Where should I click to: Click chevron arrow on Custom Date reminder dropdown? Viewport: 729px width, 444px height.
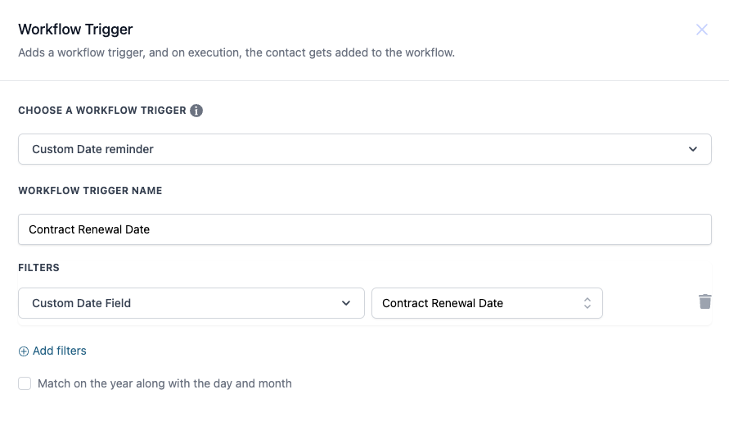[x=693, y=149]
